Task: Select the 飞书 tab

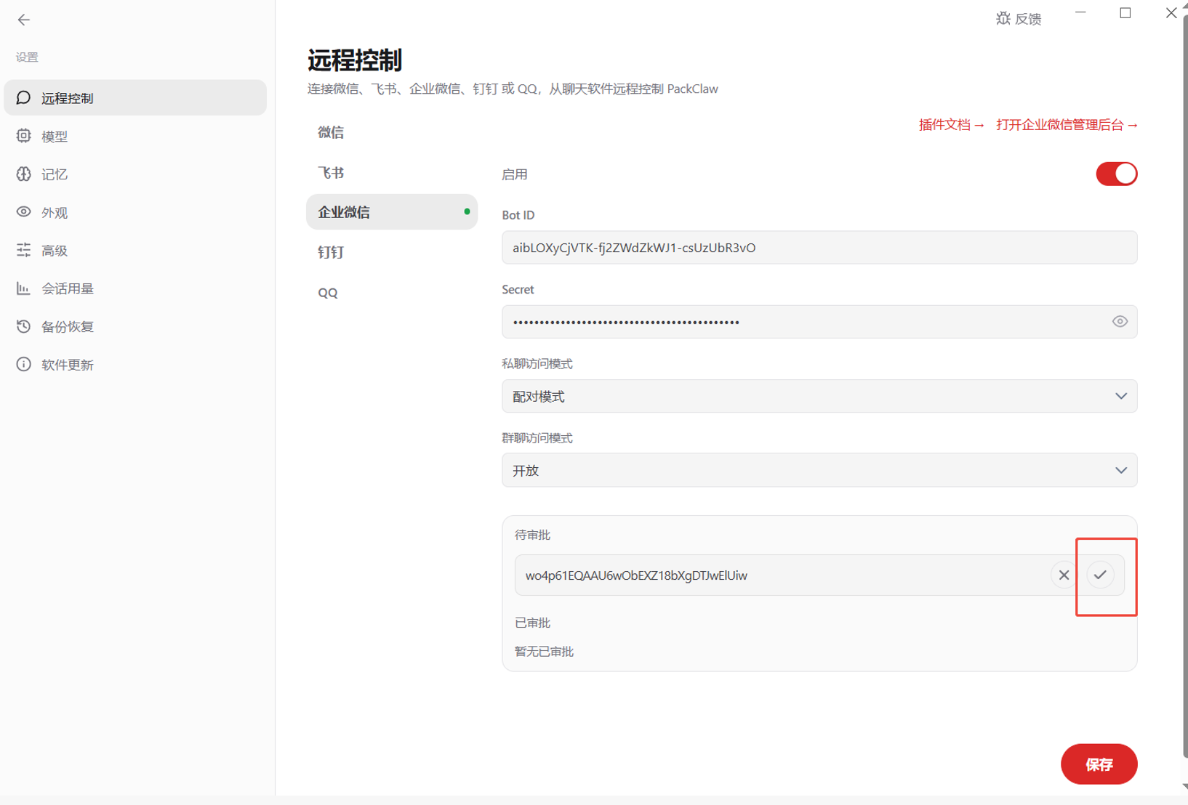Action: pos(392,173)
